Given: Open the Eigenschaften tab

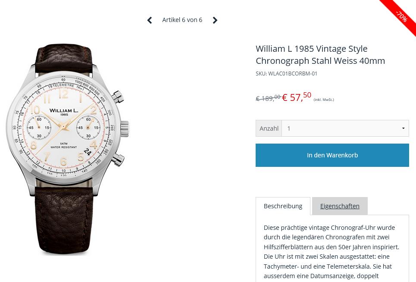Looking at the screenshot, I should point(340,206).
